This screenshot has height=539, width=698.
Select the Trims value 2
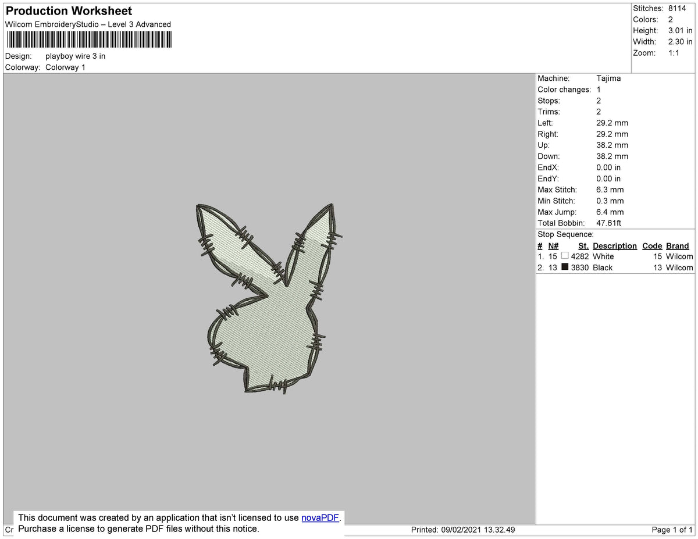point(599,112)
